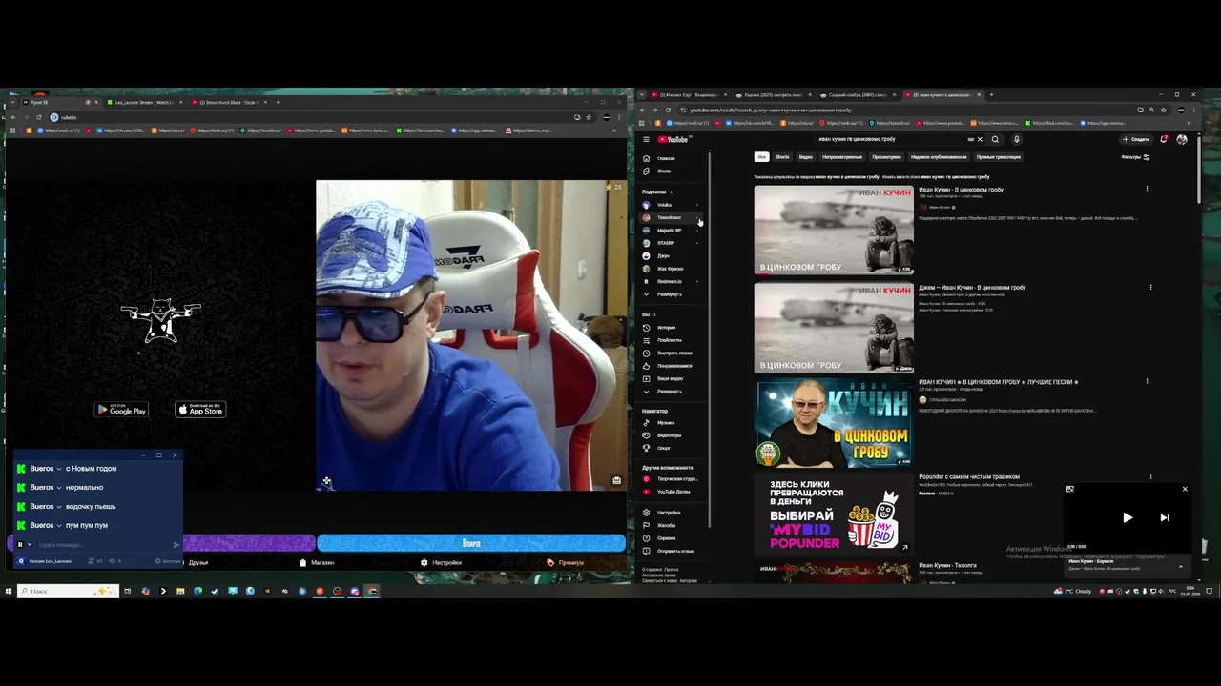Open Друзья in the left window
Image resolution: width=1221 pixels, height=686 pixels.
point(198,562)
